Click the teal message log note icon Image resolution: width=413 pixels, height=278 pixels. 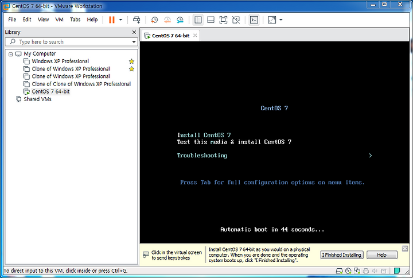(397, 271)
